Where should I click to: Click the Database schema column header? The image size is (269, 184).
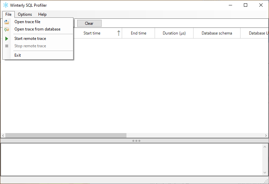pyautogui.click(x=217, y=33)
